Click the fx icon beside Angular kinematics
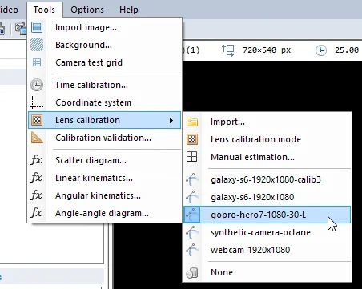Image resolution: width=362 pixels, height=289 pixels. 37,195
